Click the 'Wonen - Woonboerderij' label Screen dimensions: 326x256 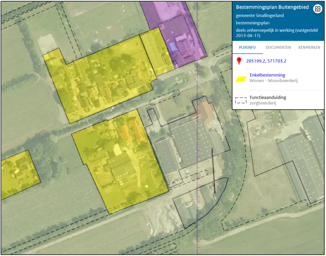pyautogui.click(x=273, y=81)
